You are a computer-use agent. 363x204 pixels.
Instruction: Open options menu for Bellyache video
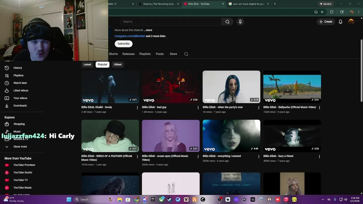click(x=319, y=108)
